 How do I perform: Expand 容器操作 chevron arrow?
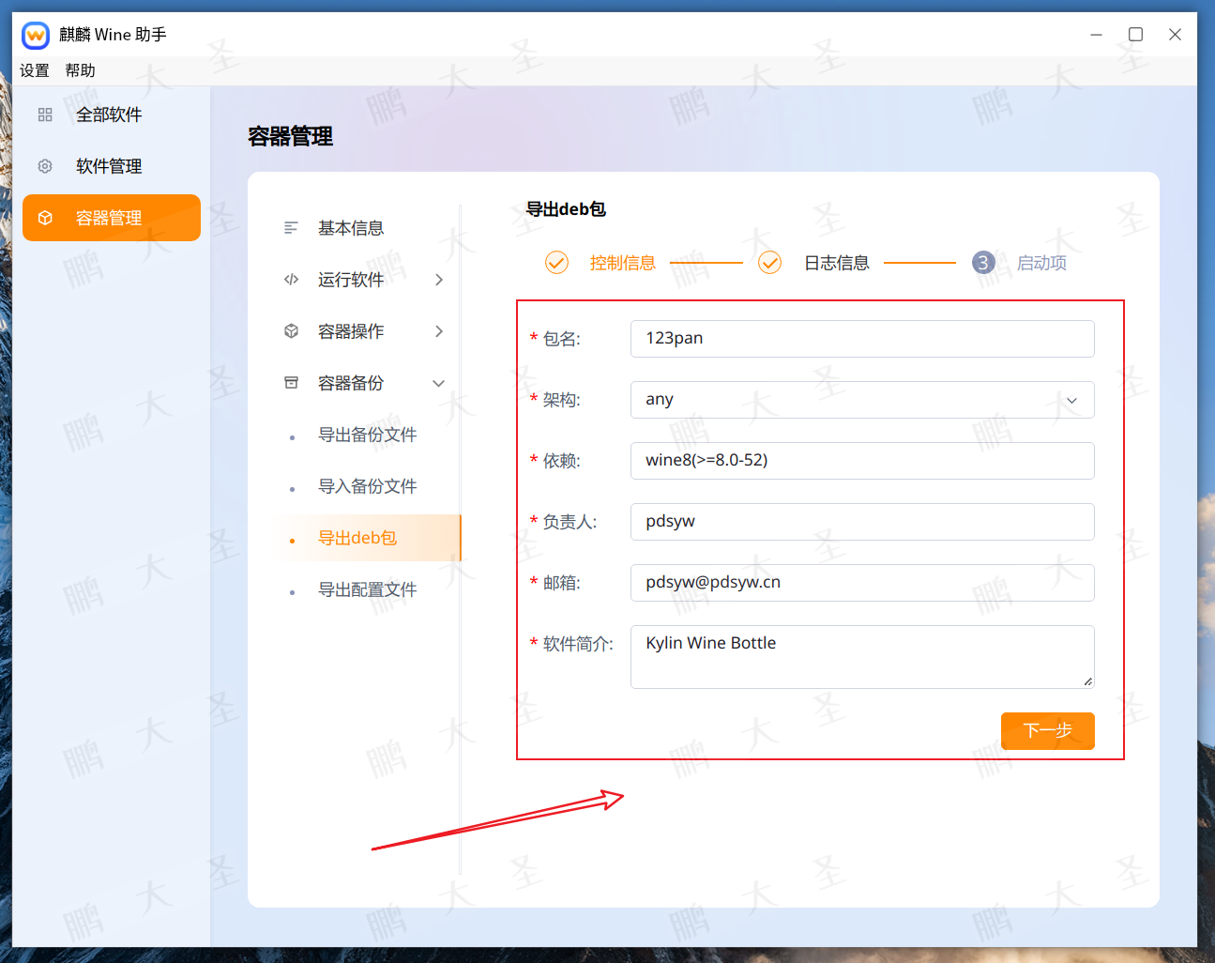pos(439,331)
